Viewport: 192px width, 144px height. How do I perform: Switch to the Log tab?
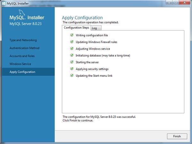coord(96,28)
